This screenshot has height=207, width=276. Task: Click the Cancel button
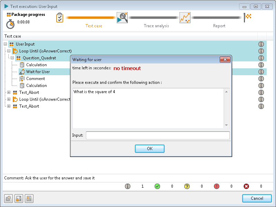click(257, 198)
